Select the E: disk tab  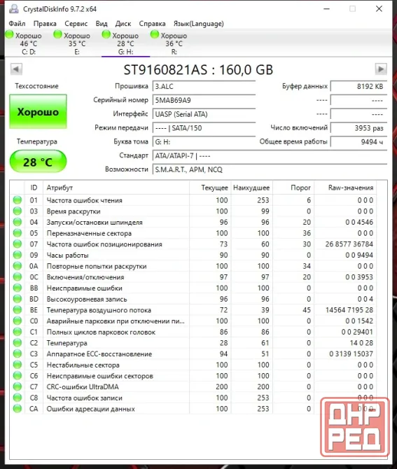coord(77,43)
